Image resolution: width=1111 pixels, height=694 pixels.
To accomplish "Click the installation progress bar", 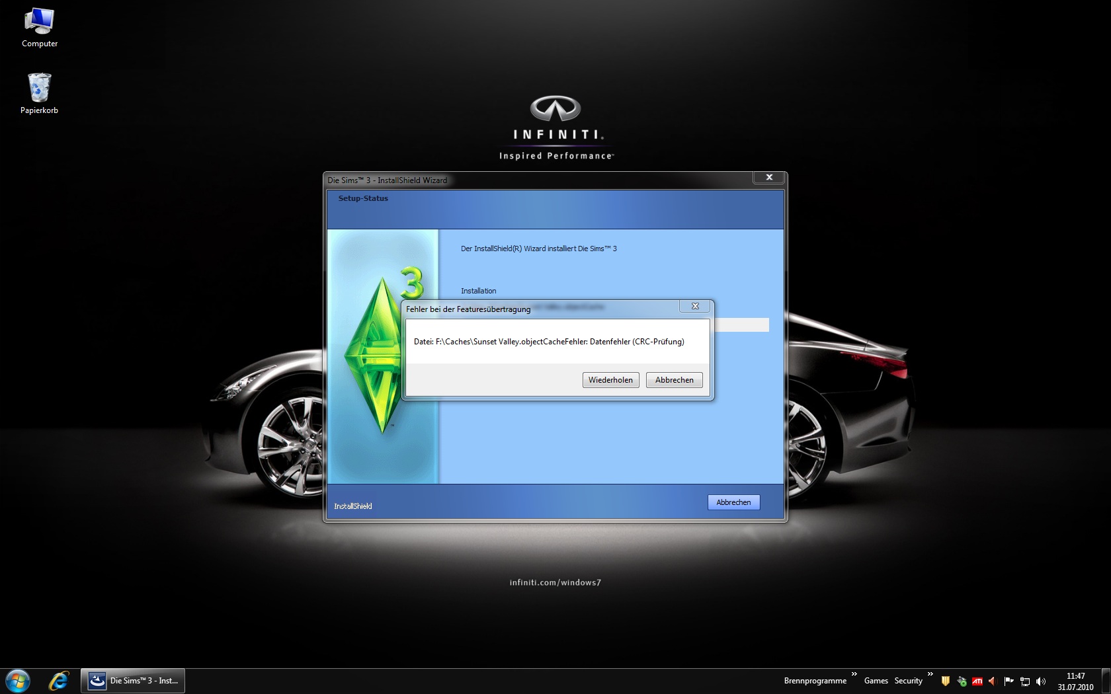I will pos(741,325).
